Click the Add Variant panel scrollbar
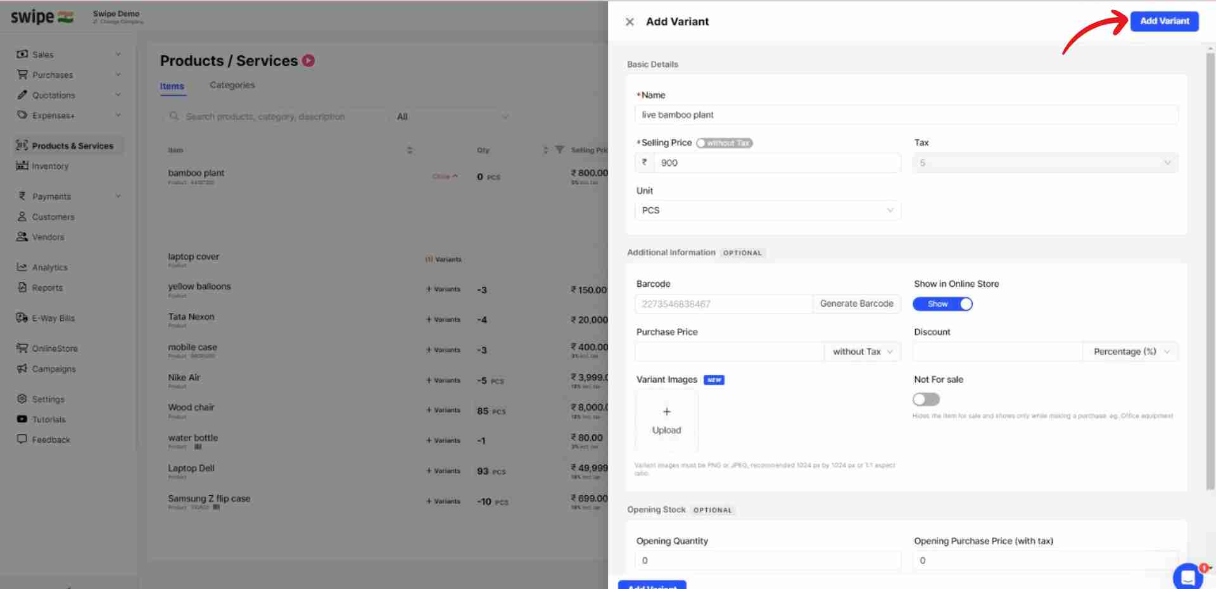Image resolution: width=1216 pixels, height=589 pixels. point(1210,271)
